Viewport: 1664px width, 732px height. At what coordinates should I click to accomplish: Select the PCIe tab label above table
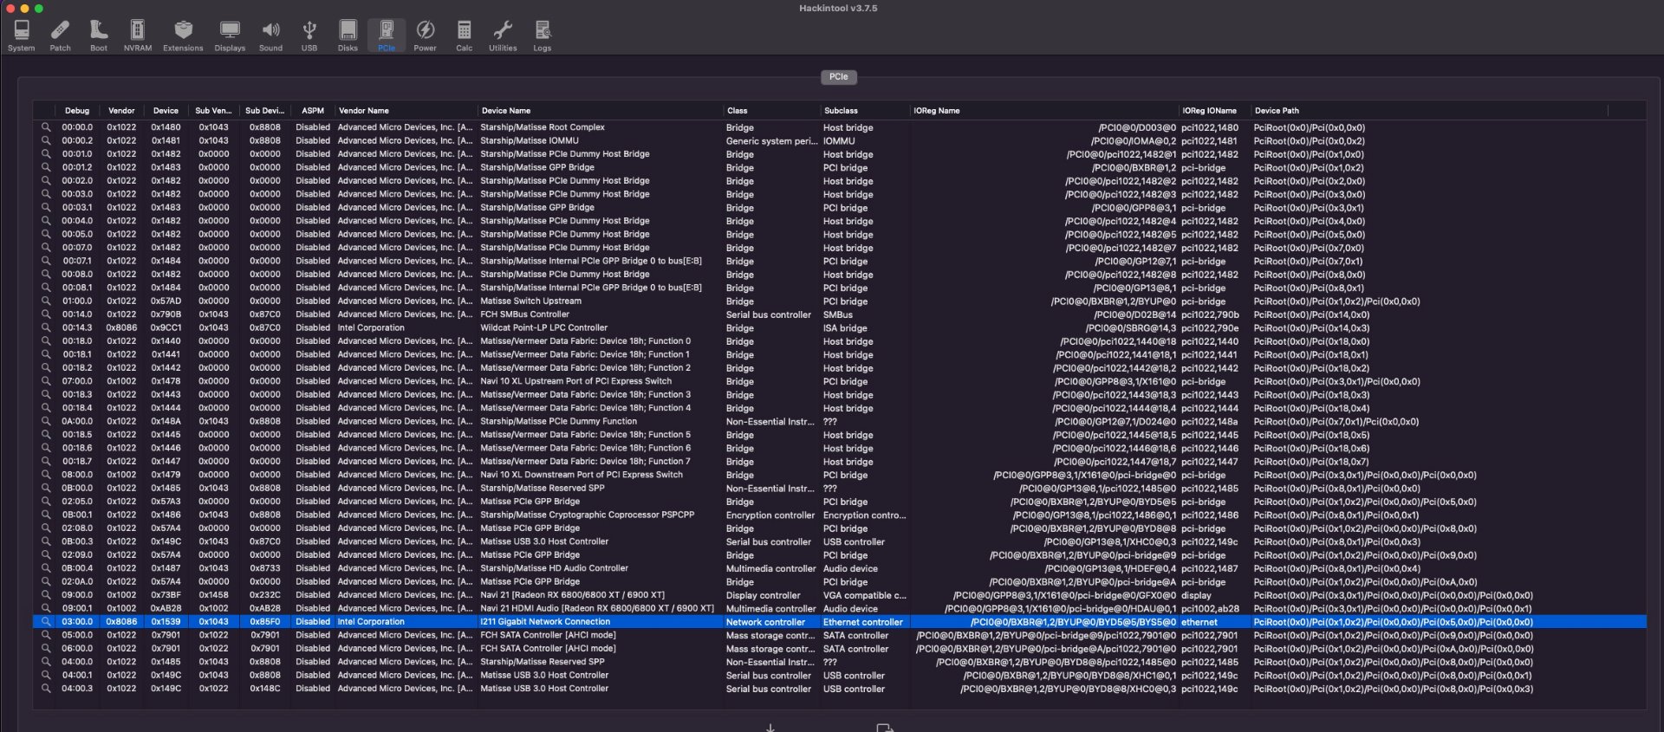point(838,77)
